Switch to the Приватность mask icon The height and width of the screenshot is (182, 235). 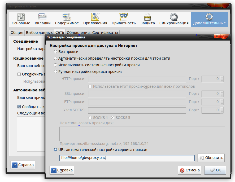123,17
